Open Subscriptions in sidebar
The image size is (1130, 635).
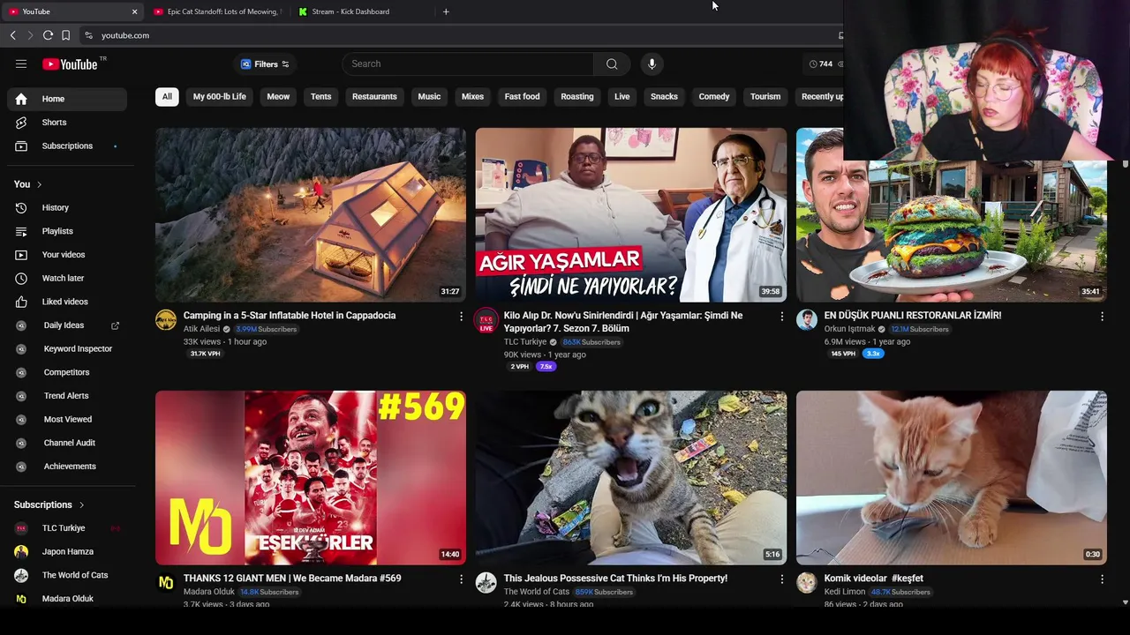(67, 146)
